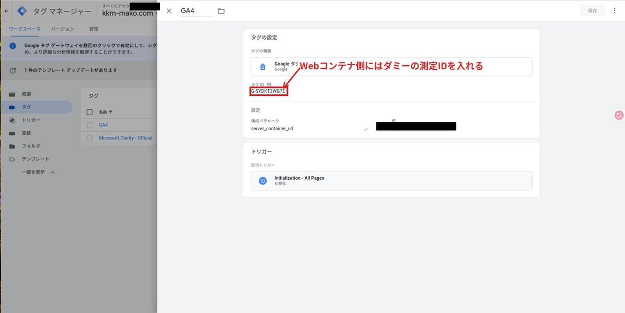Toggle the select-all checkbox by 名前
625x313 pixels.
[x=90, y=112]
